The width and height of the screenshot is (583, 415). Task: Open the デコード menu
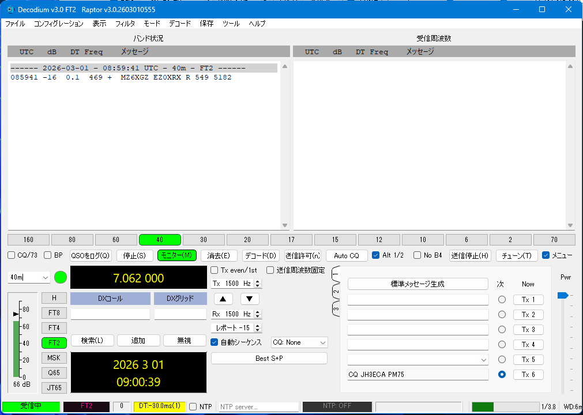click(x=180, y=24)
